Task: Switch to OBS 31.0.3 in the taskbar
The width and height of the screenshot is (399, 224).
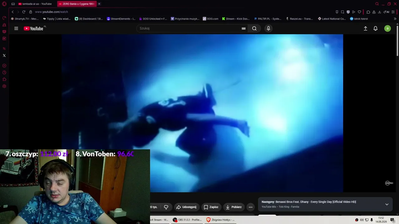Action: tap(188, 220)
